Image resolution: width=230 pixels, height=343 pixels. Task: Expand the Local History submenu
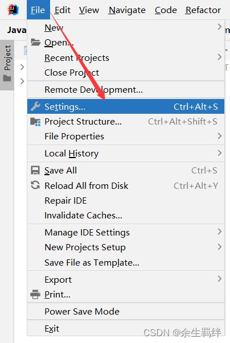click(x=126, y=154)
